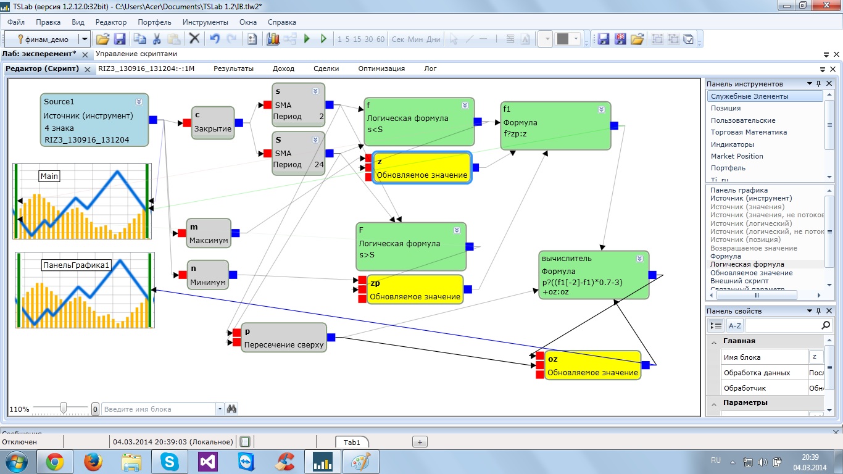This screenshot has width=843, height=474.
Task: Select Обновляемое значение in elements list
Action: tap(751, 273)
